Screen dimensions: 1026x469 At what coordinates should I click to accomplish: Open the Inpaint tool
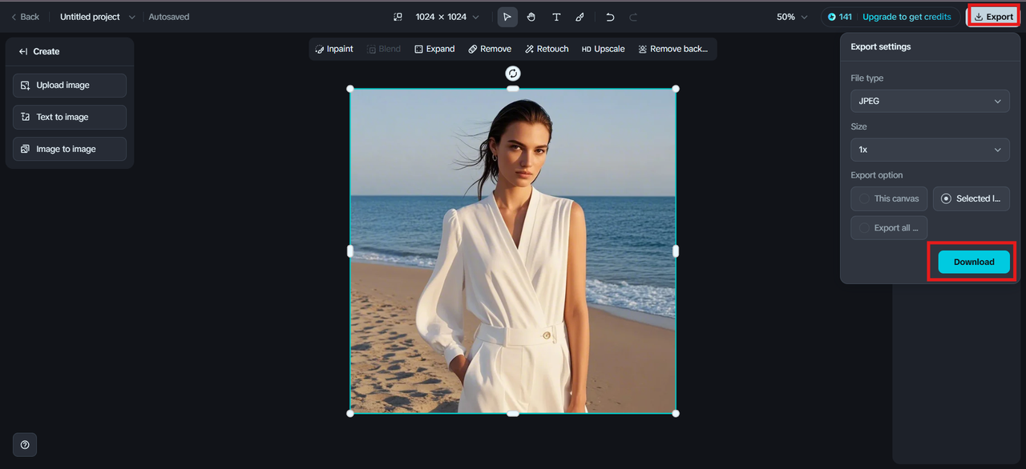pyautogui.click(x=334, y=49)
